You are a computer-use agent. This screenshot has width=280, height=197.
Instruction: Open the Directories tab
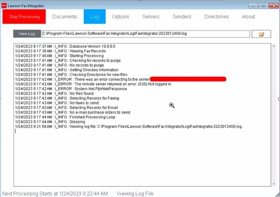tap(216, 17)
